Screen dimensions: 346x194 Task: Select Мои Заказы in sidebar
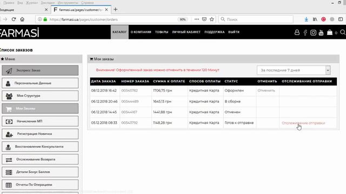click(x=40, y=108)
